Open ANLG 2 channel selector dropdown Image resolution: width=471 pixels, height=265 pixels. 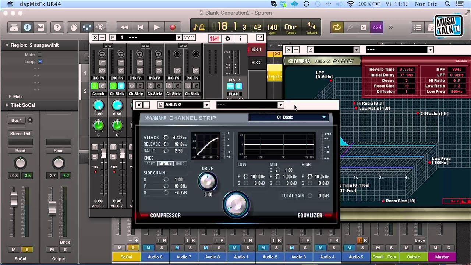tap(206, 105)
